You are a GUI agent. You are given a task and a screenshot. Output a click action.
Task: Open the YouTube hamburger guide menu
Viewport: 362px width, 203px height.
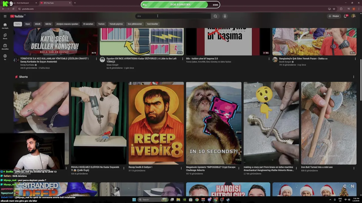coord(5,16)
